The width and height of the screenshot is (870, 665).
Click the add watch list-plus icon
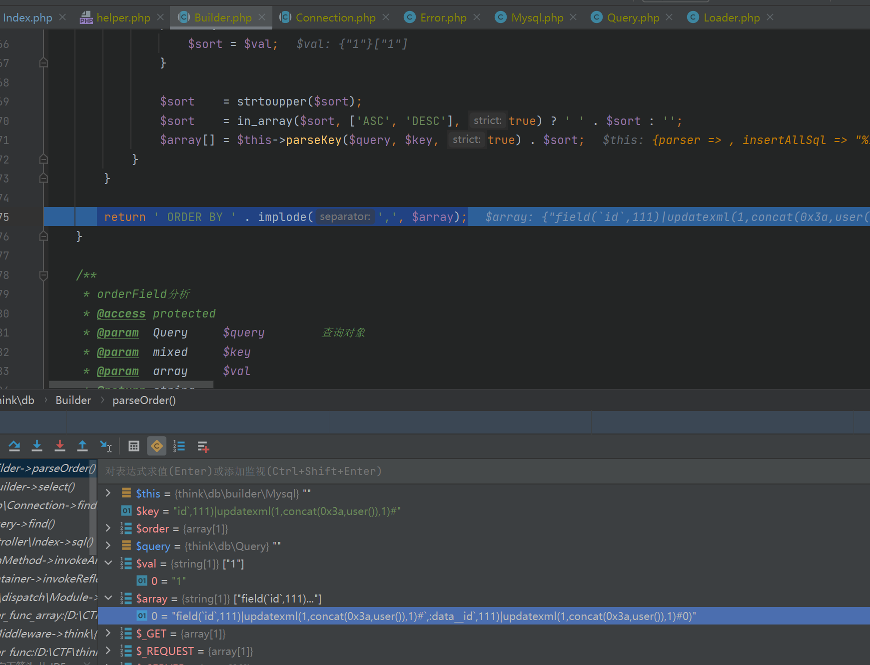click(x=203, y=446)
